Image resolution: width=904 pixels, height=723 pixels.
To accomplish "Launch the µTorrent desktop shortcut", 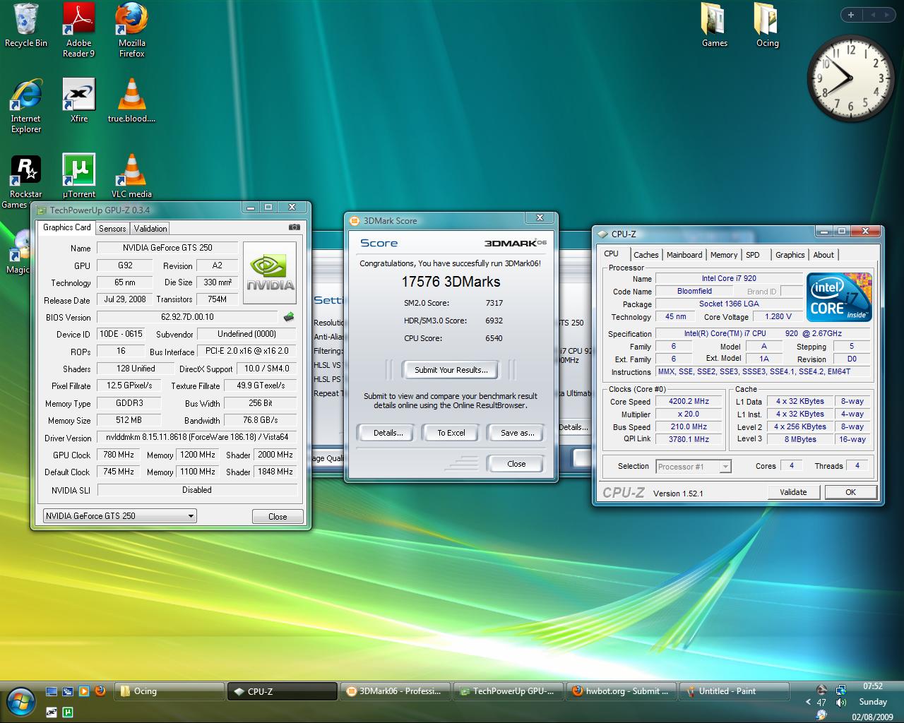I will pos(79,177).
